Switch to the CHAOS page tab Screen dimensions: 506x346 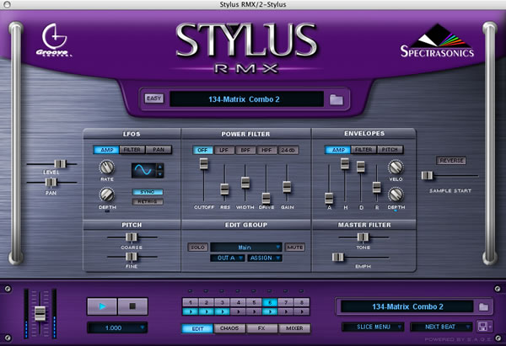pos(229,328)
